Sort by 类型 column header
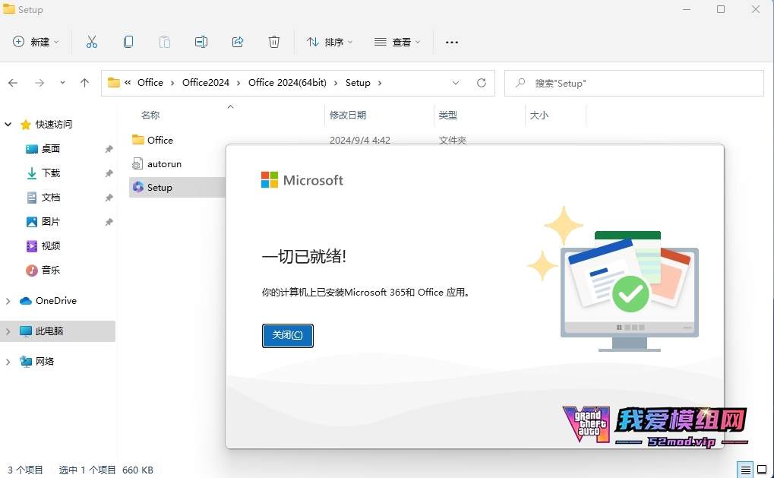This screenshot has height=478, width=774. [x=447, y=115]
